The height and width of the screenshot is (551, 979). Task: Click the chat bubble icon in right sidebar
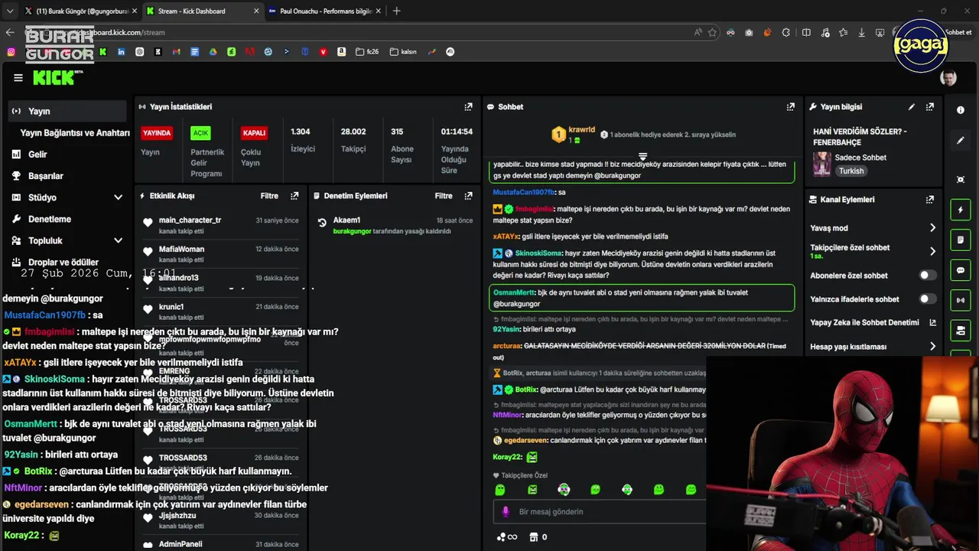coord(961,270)
